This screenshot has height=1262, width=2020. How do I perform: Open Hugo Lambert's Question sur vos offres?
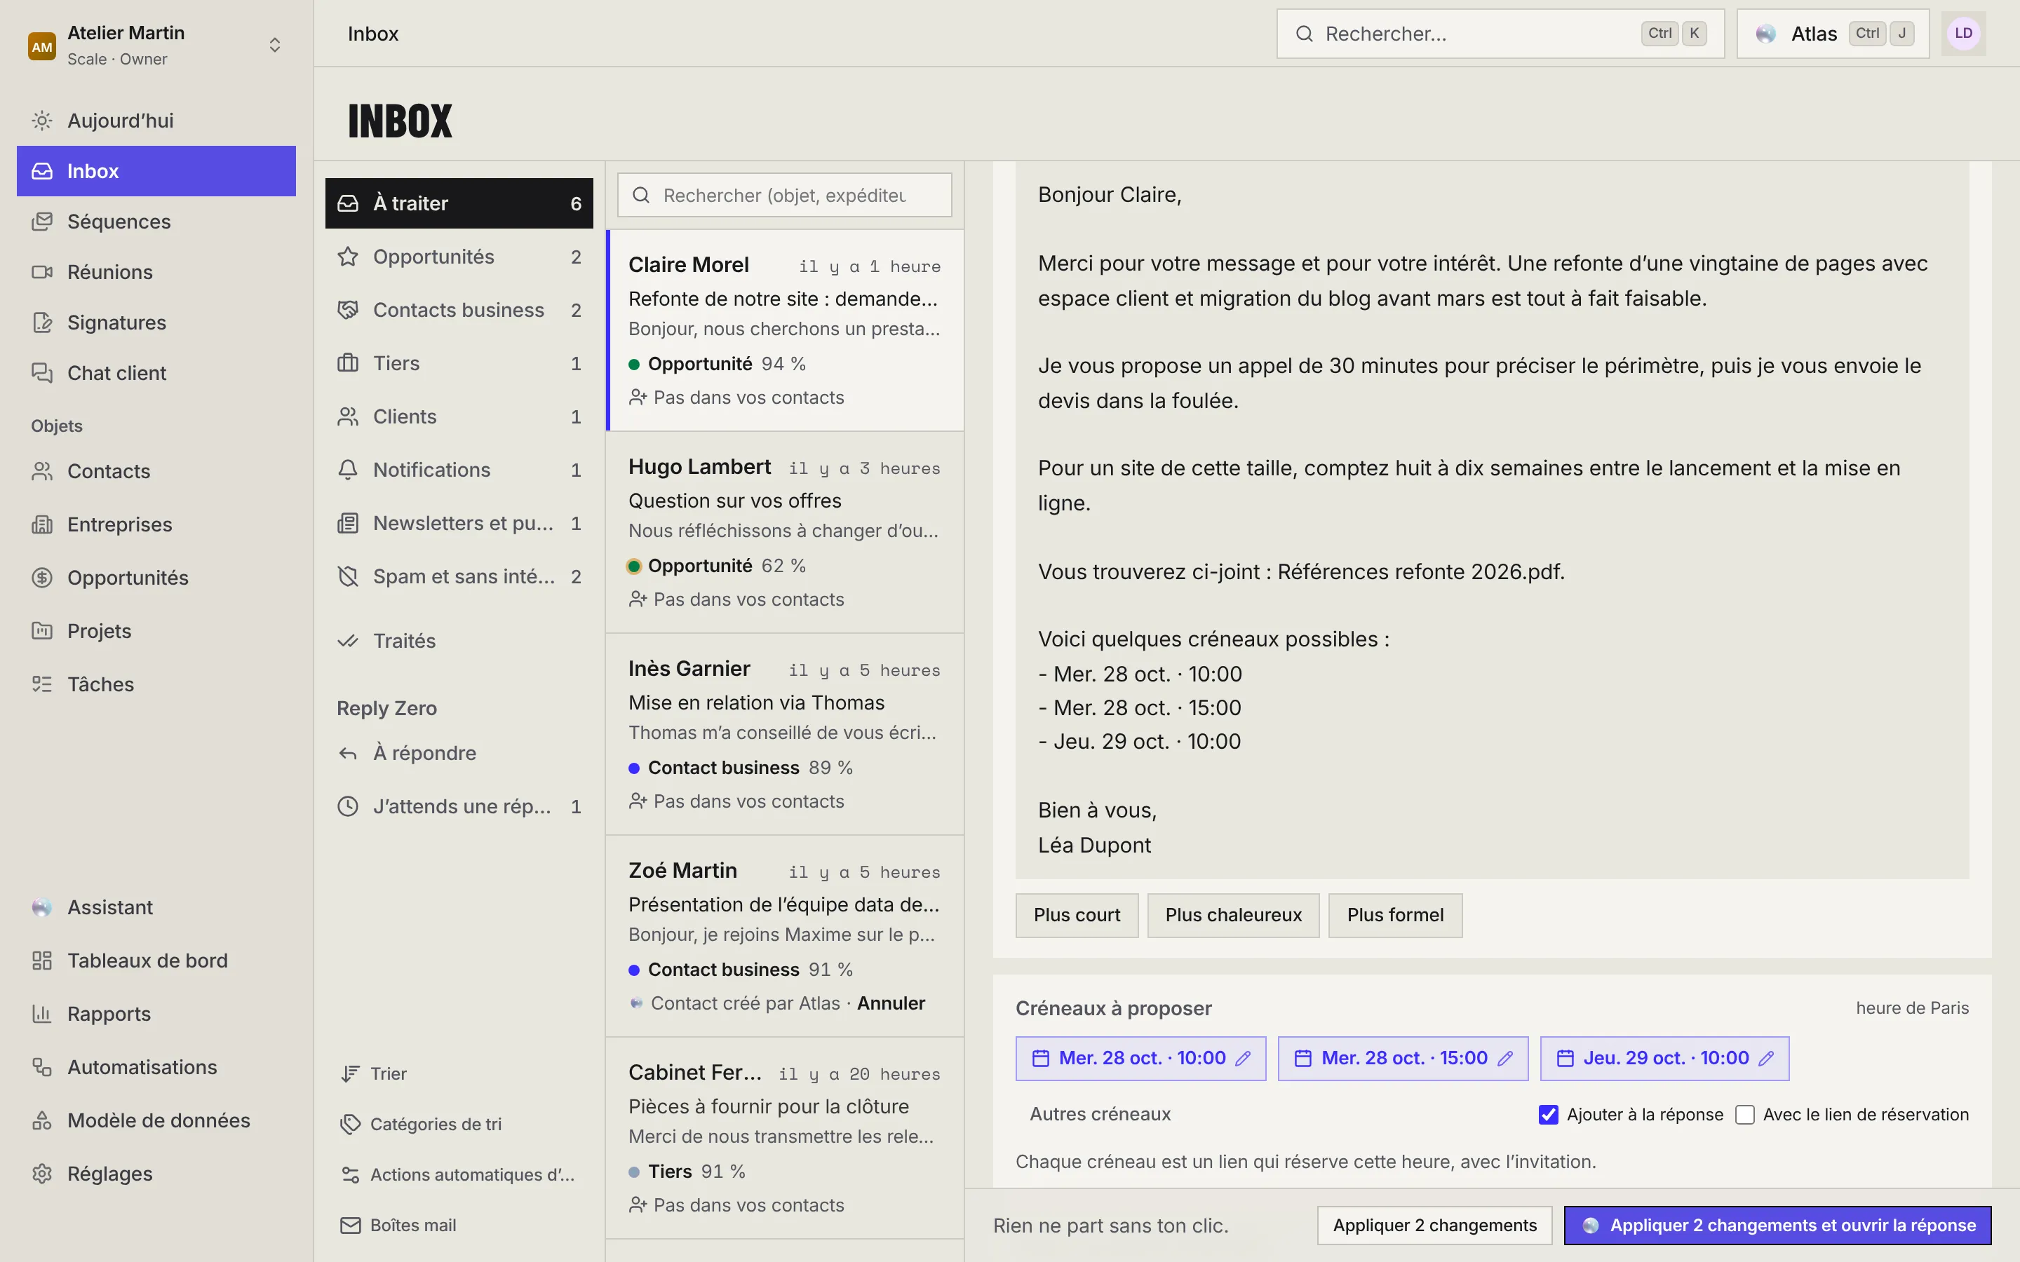point(785,533)
